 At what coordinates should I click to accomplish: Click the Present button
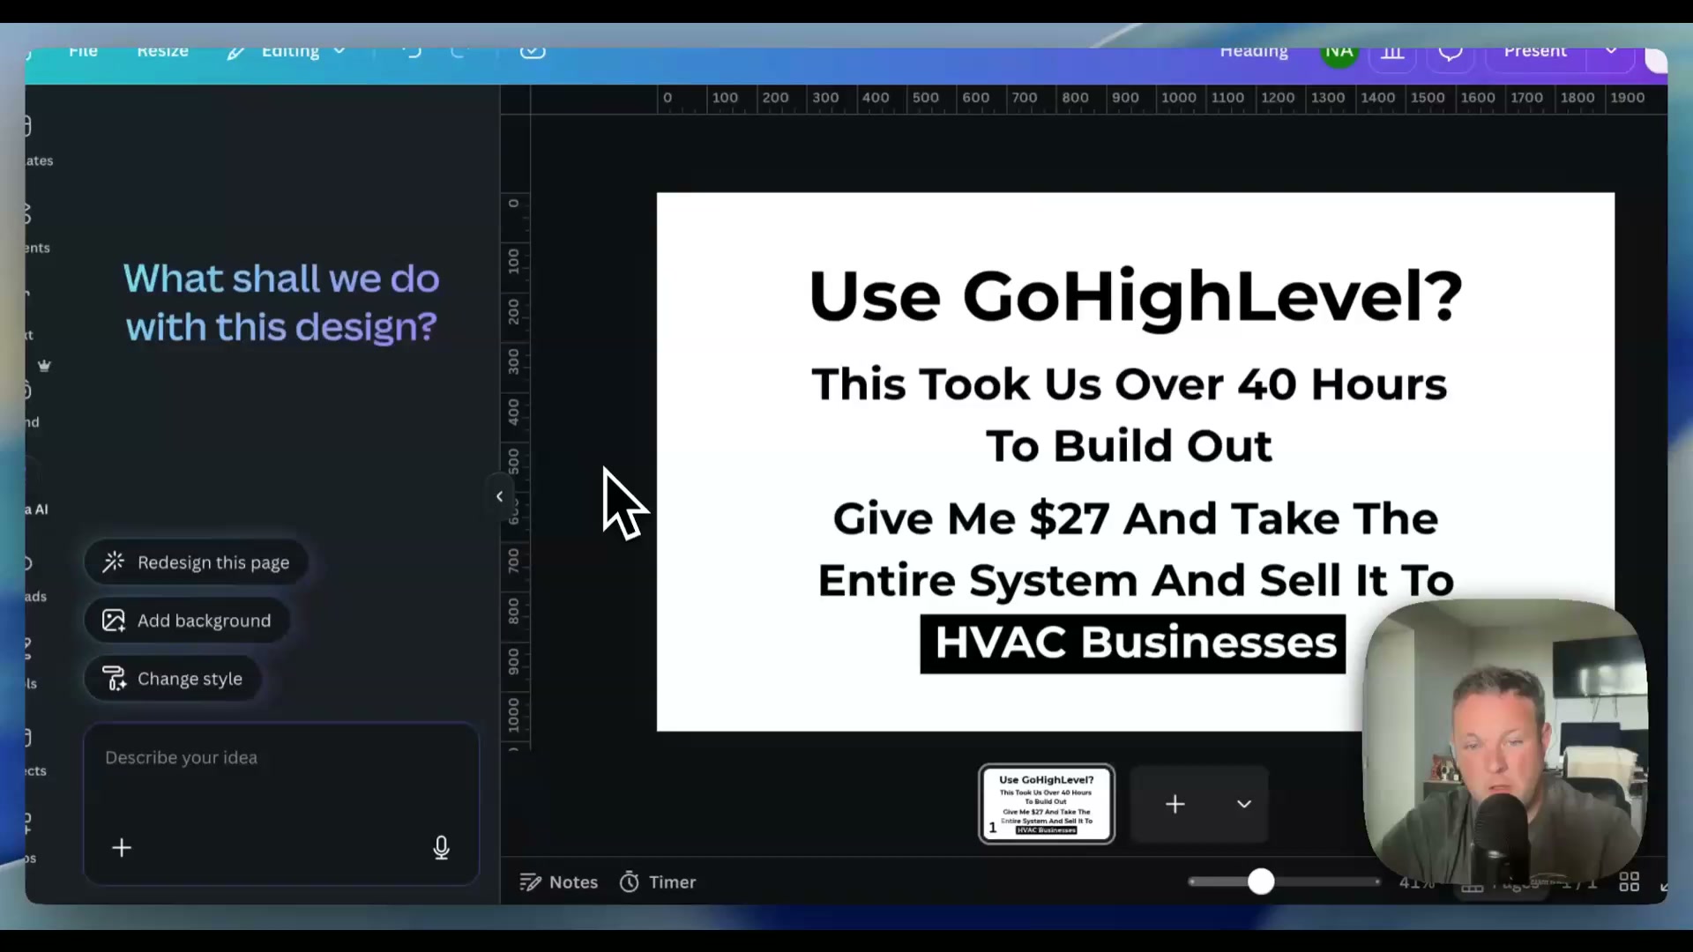pos(1535,52)
